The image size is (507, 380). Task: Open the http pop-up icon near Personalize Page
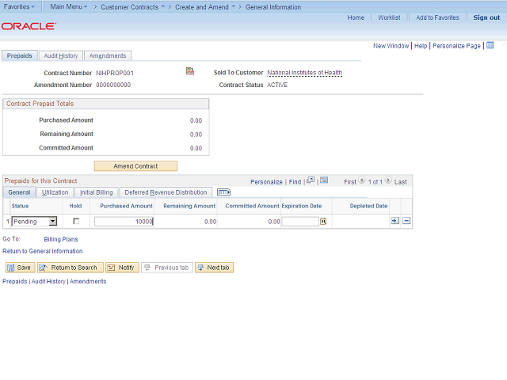pos(490,46)
